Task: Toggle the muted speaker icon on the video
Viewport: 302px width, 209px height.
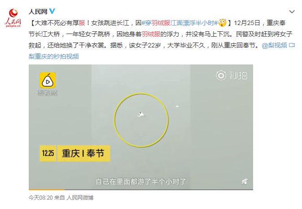Action: point(245,181)
